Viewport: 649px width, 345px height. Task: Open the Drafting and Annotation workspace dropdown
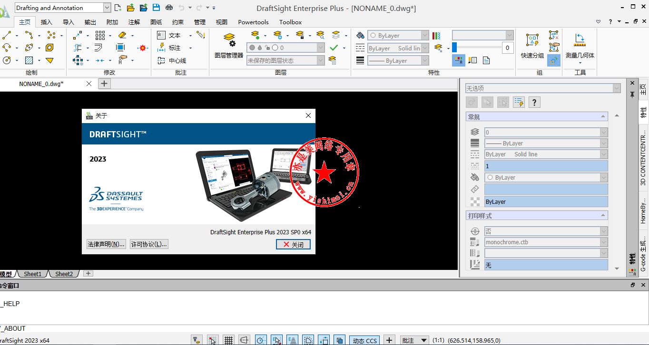click(x=107, y=8)
